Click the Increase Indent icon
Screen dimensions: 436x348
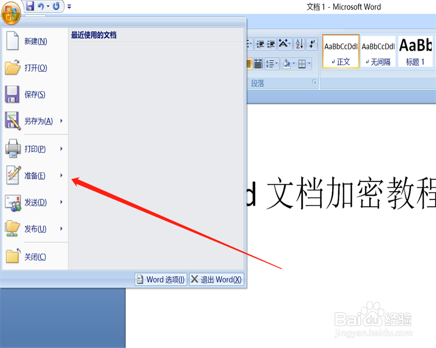point(271,44)
